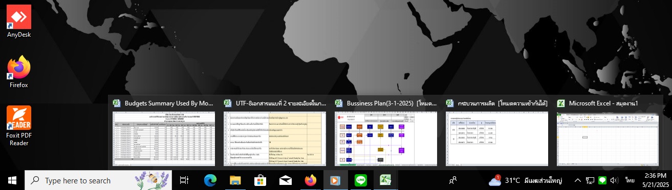Select the Bussiness Plan(3-1-2025) window preview
Screen dimensions: 672x190
click(386, 131)
